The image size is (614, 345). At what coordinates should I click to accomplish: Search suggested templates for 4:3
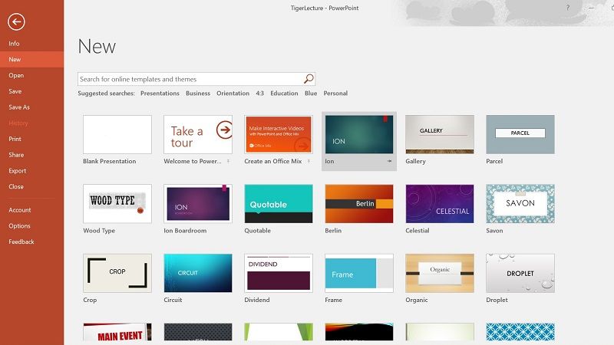coord(259,94)
